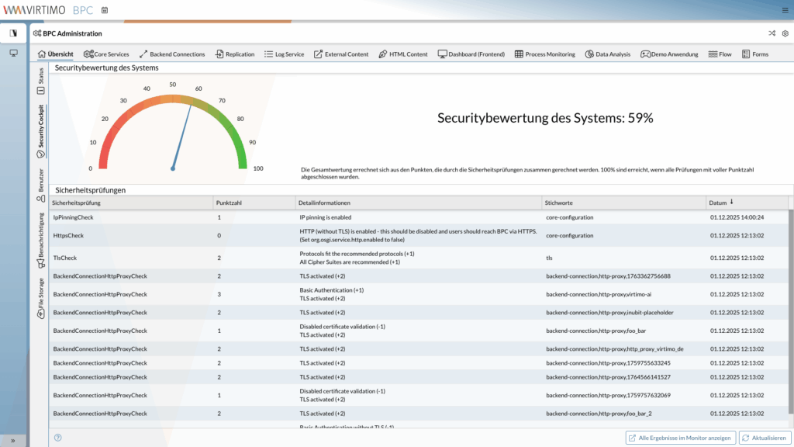
Task: Expand the left navigation with double chevron
Action: pyautogui.click(x=13, y=440)
